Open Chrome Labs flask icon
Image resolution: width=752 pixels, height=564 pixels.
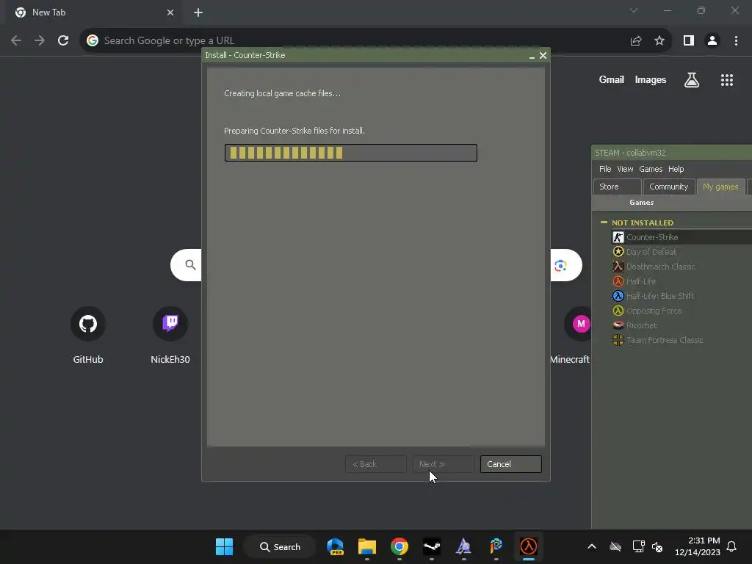pyautogui.click(x=691, y=79)
